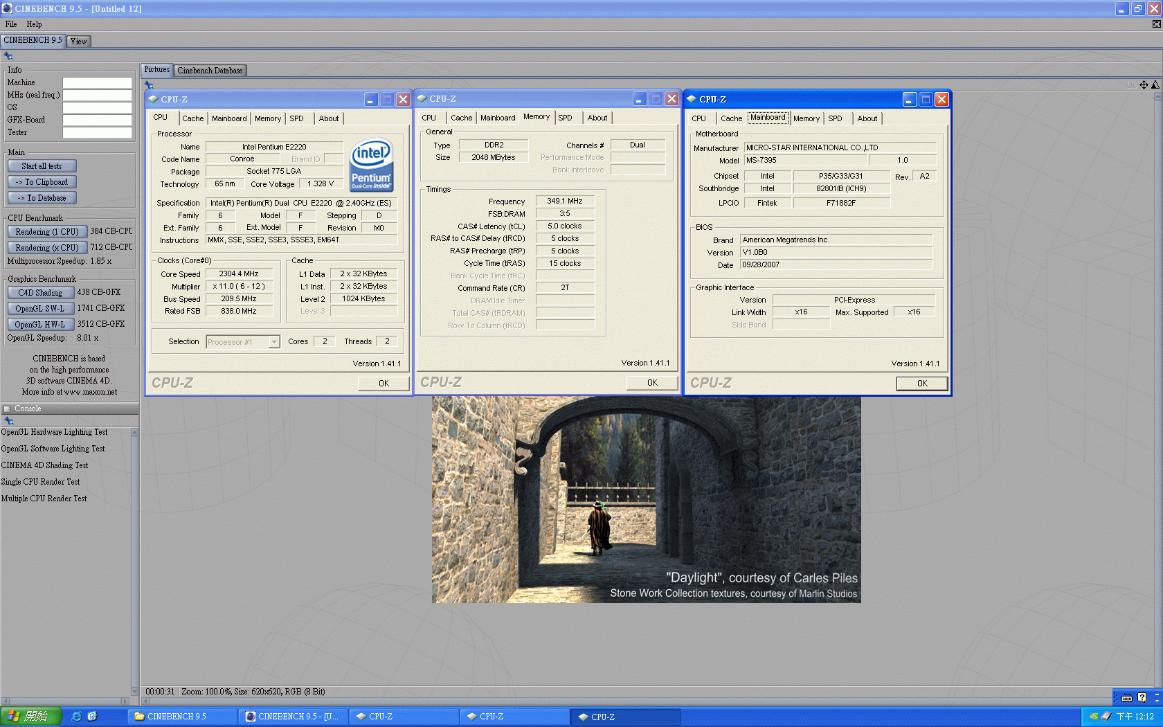
Task: Select Single CPU Render Test console entry
Action: [41, 482]
